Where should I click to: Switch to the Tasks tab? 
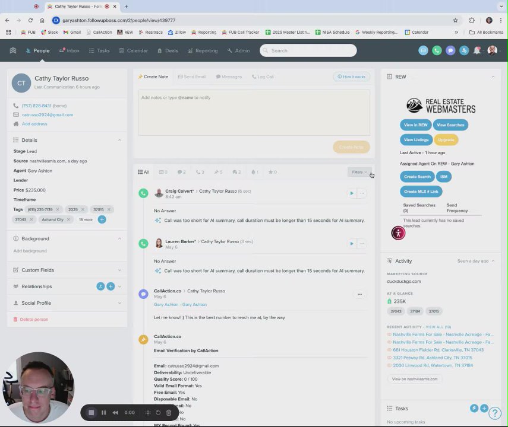pos(99,51)
